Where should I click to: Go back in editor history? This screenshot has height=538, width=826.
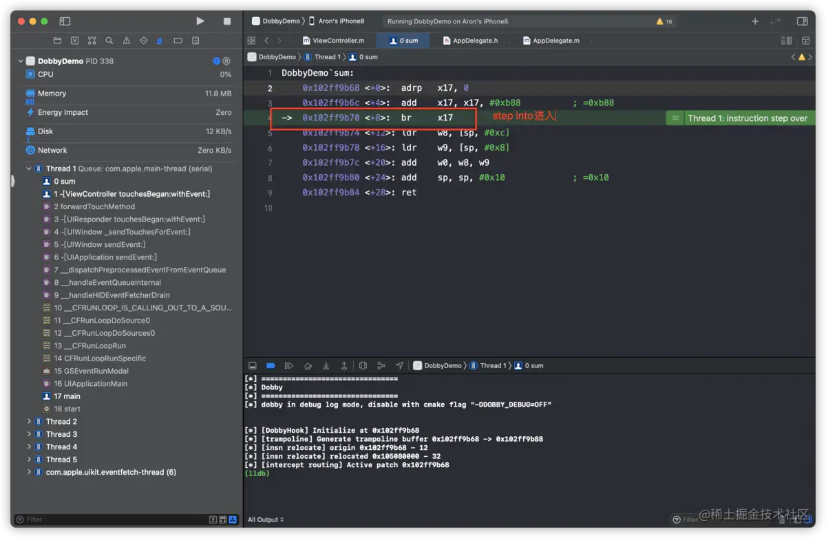coord(267,41)
